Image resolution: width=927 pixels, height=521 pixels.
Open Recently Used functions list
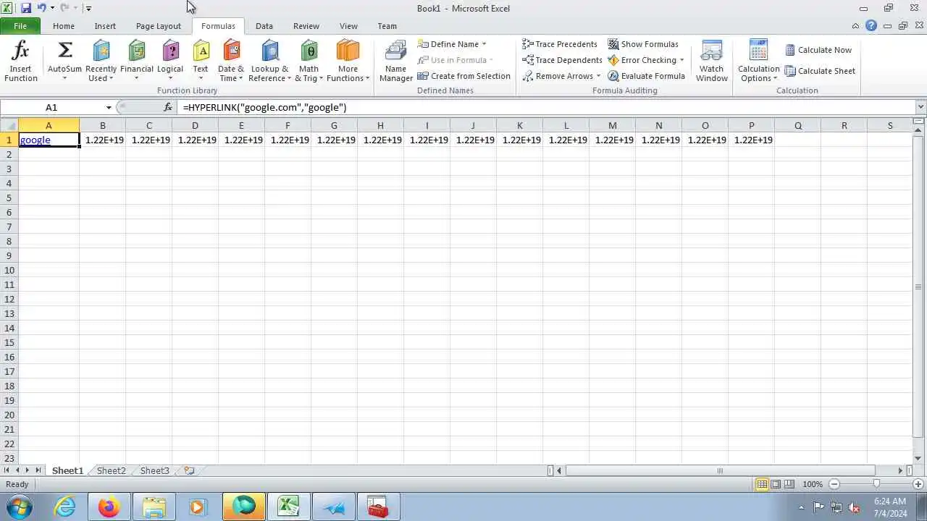[101, 62]
